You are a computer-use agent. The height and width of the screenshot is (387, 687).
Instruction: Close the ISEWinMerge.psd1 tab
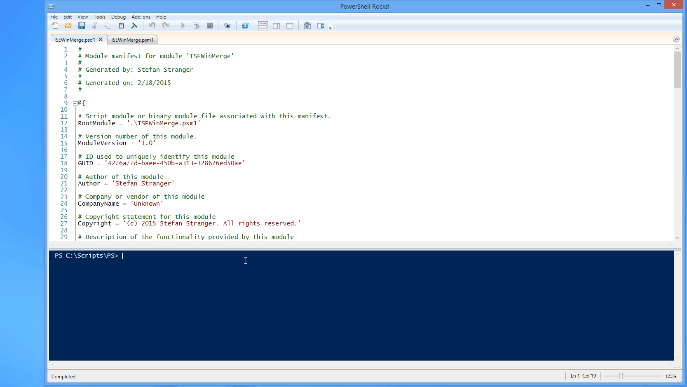point(101,40)
